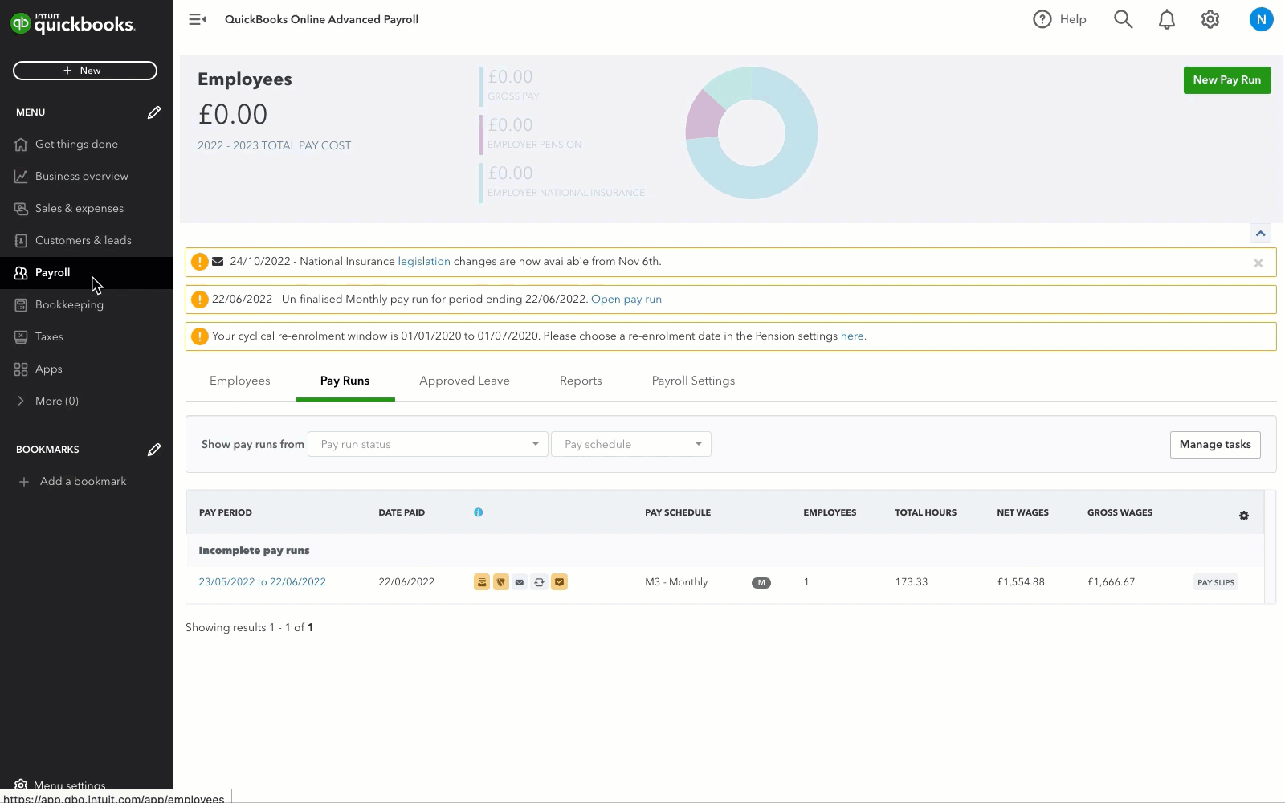
Task: Open the settings gear in header
Action: click(1210, 19)
